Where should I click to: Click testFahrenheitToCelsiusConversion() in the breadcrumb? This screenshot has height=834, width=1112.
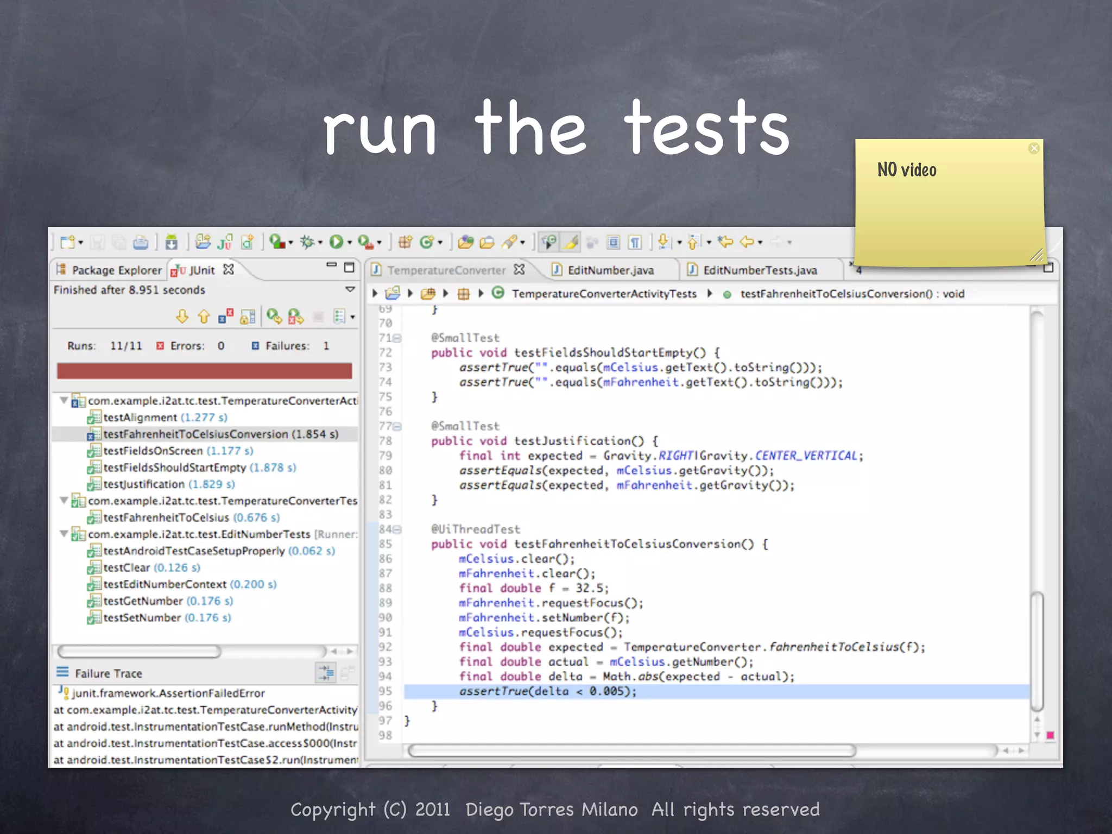(x=852, y=294)
